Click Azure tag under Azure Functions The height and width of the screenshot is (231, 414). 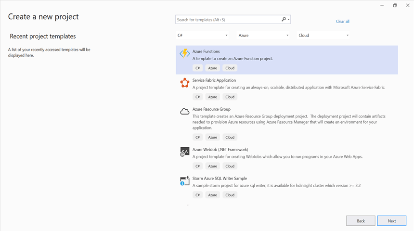(213, 68)
